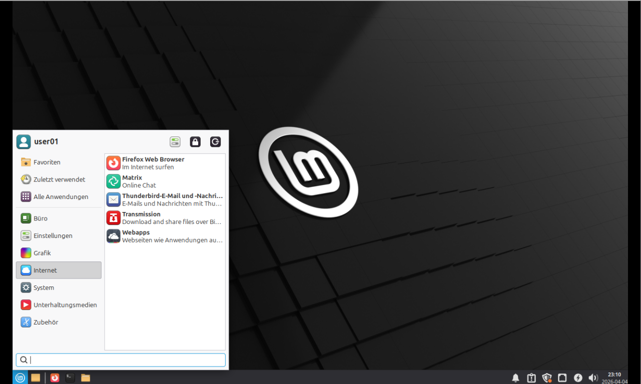Screen dimensions: 641x384
Task: Click the lock screen icon in menu header
Action: (195, 142)
